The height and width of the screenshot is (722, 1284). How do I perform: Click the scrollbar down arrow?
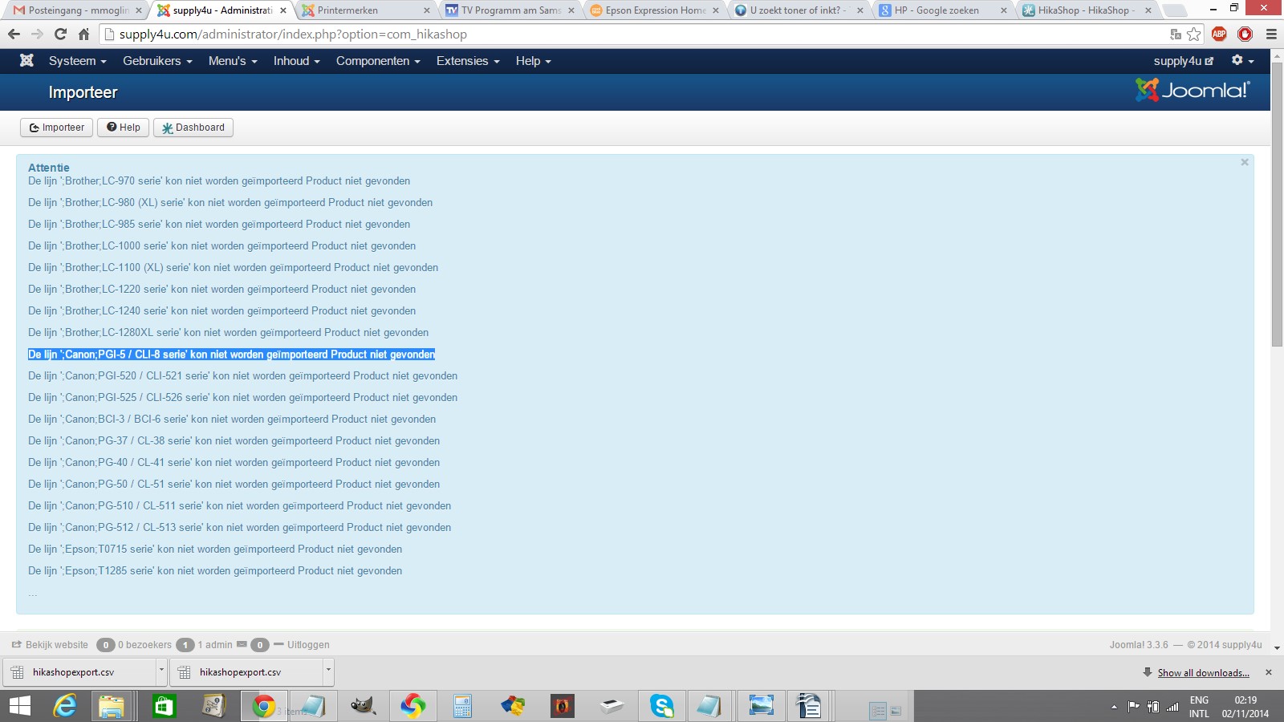tap(1277, 647)
